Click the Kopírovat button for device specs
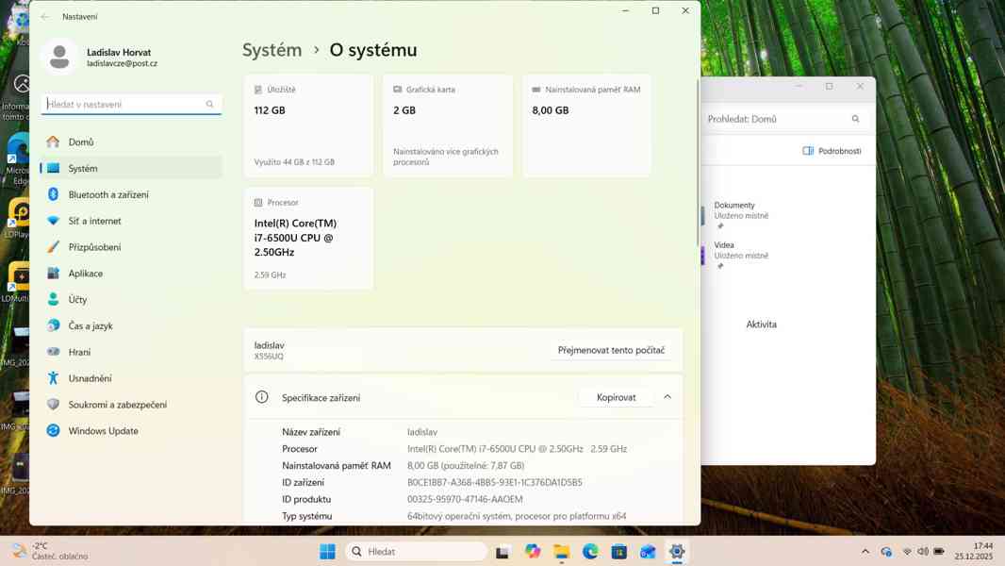Screen dimensions: 1005x566 click(x=617, y=397)
